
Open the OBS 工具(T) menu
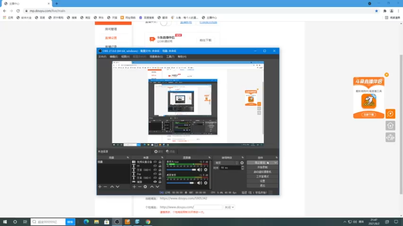[170, 57]
